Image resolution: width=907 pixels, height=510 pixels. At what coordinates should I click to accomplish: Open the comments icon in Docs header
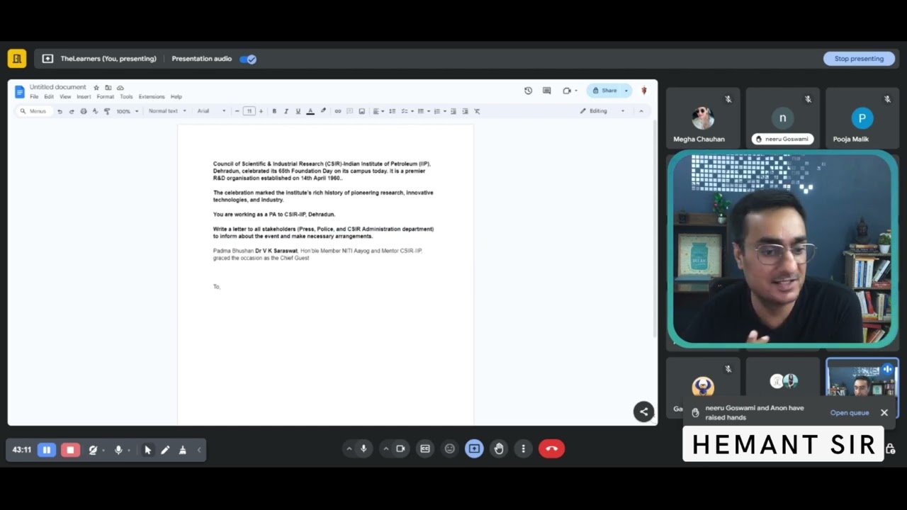(546, 91)
